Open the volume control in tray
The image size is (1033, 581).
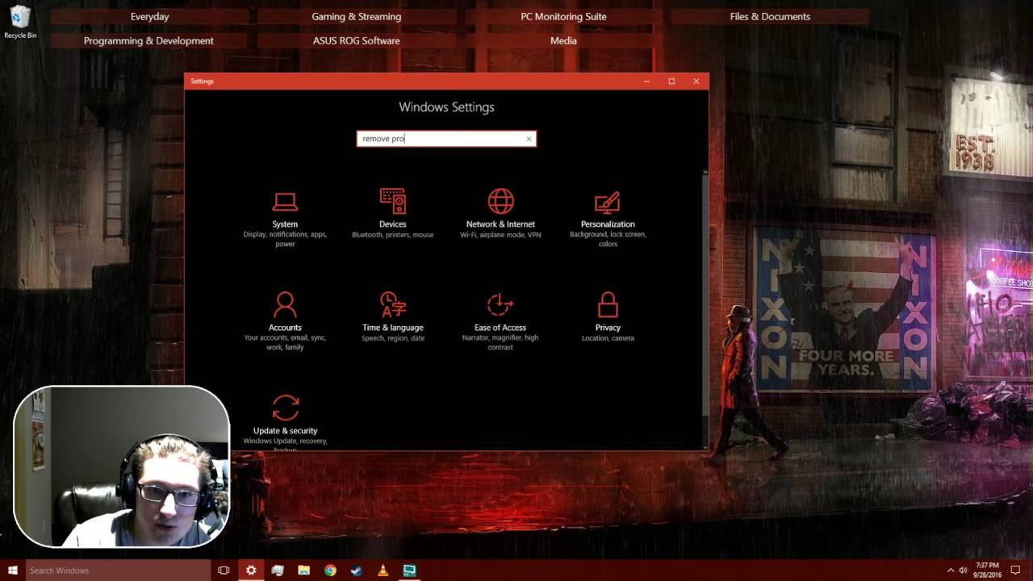click(x=963, y=571)
